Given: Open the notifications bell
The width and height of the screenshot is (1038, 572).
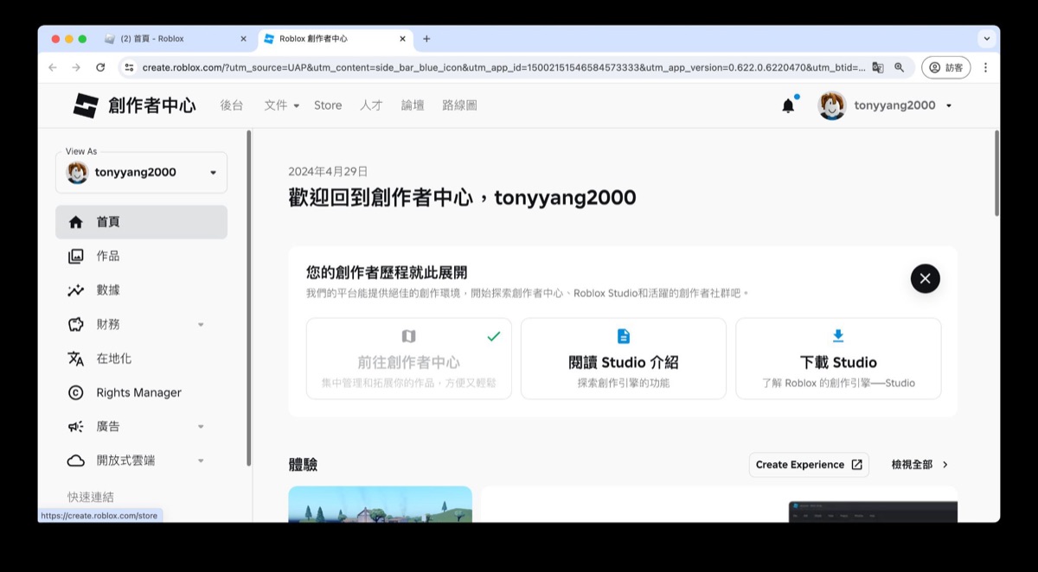Looking at the screenshot, I should pos(788,105).
